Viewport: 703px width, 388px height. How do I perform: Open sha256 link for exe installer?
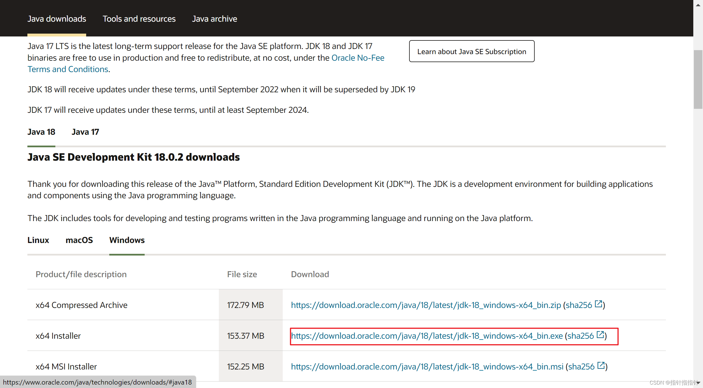point(581,336)
